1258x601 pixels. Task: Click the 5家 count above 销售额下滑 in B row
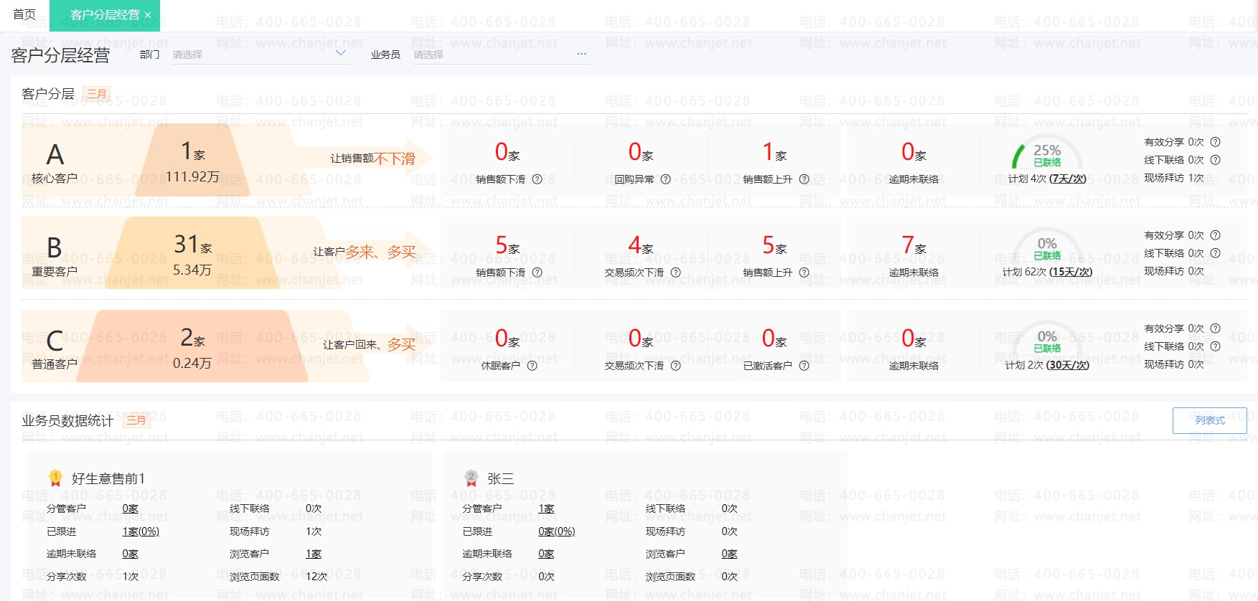coord(507,246)
